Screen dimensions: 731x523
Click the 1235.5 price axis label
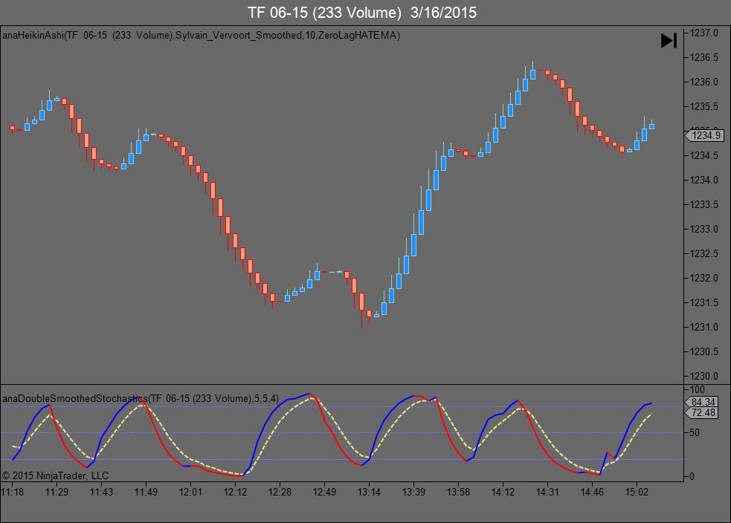click(704, 107)
